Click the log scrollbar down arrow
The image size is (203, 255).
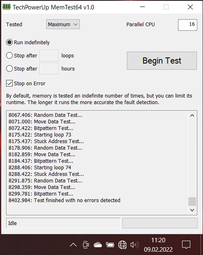(192, 210)
